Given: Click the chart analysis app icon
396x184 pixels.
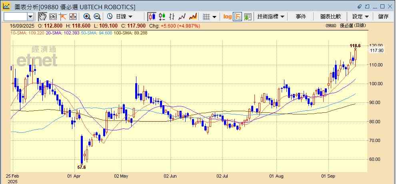Looking at the screenshot, I should pos(6,6).
